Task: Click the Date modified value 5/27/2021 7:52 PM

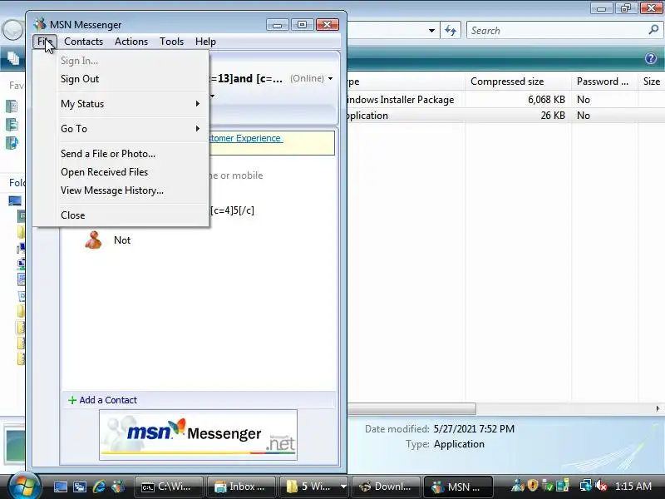Action: pyautogui.click(x=474, y=429)
